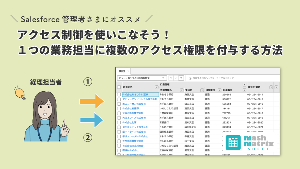Tick the checkbox next to 株式会社北陣
300x169 pixels.
click(119, 122)
